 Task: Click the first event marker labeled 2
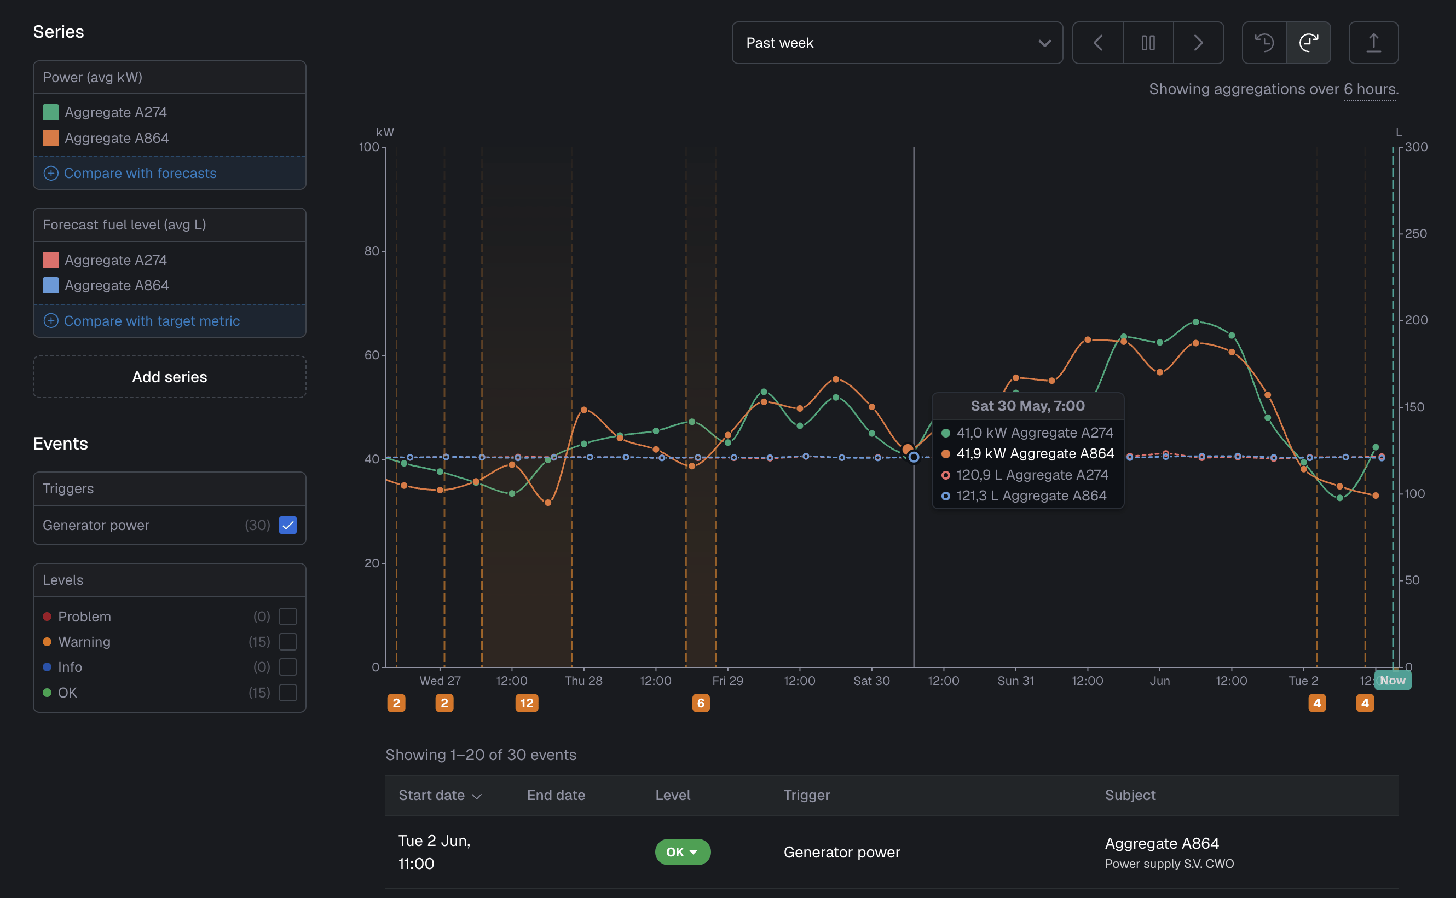396,703
